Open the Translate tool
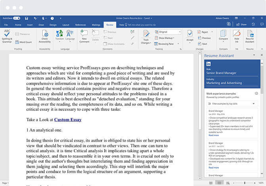This screenshot has height=186, width=266. (59, 35)
